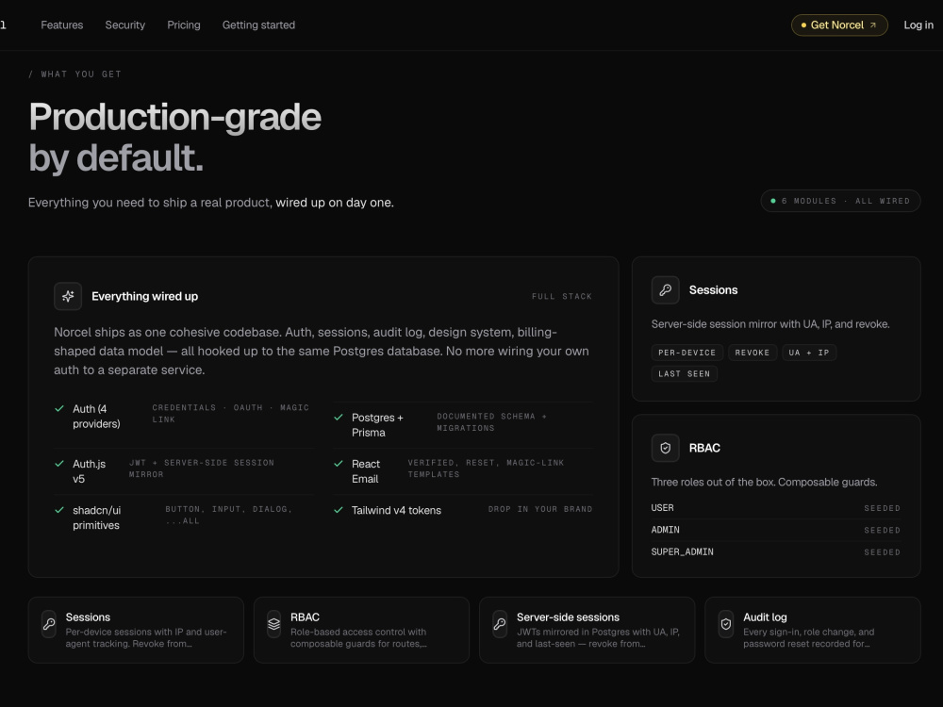Click the checkmark next to React Email

[339, 464]
